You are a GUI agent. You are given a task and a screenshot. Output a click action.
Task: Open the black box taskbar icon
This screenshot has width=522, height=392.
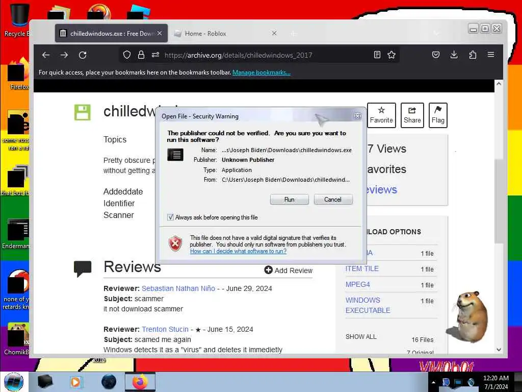coord(45,382)
